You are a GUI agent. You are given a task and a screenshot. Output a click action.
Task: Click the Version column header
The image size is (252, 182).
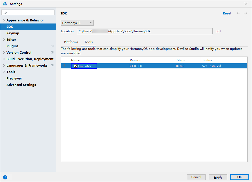[151, 60]
